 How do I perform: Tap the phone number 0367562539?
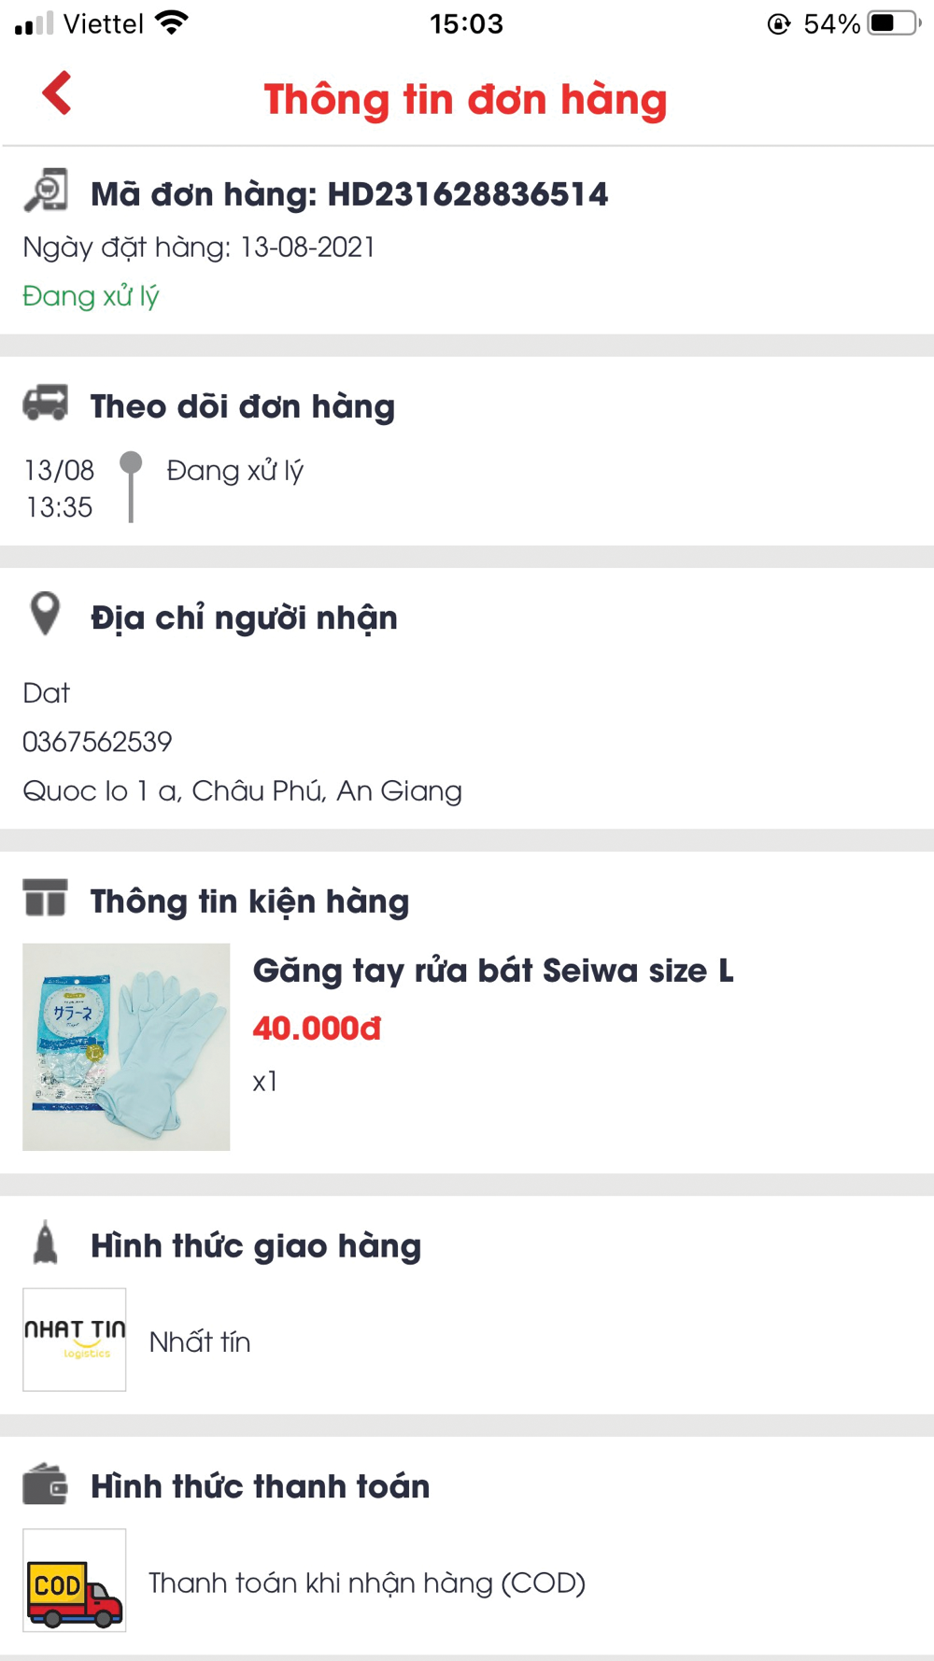[x=97, y=742]
